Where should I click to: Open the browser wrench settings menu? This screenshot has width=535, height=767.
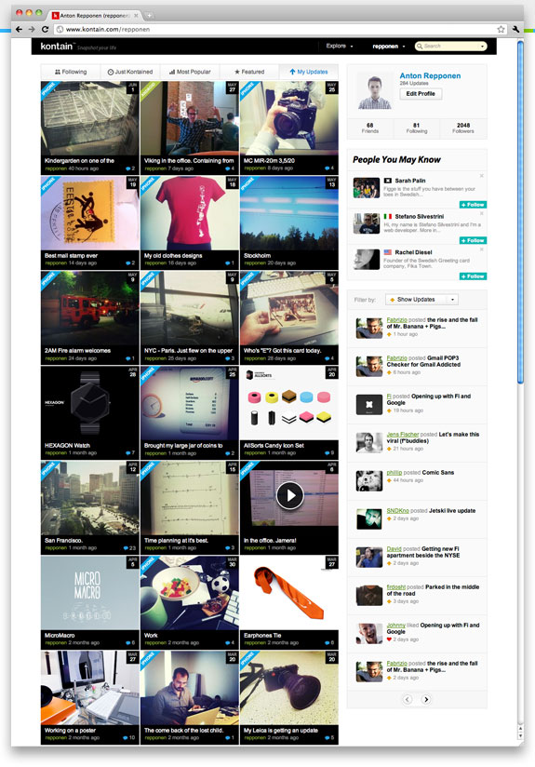pos(516,30)
